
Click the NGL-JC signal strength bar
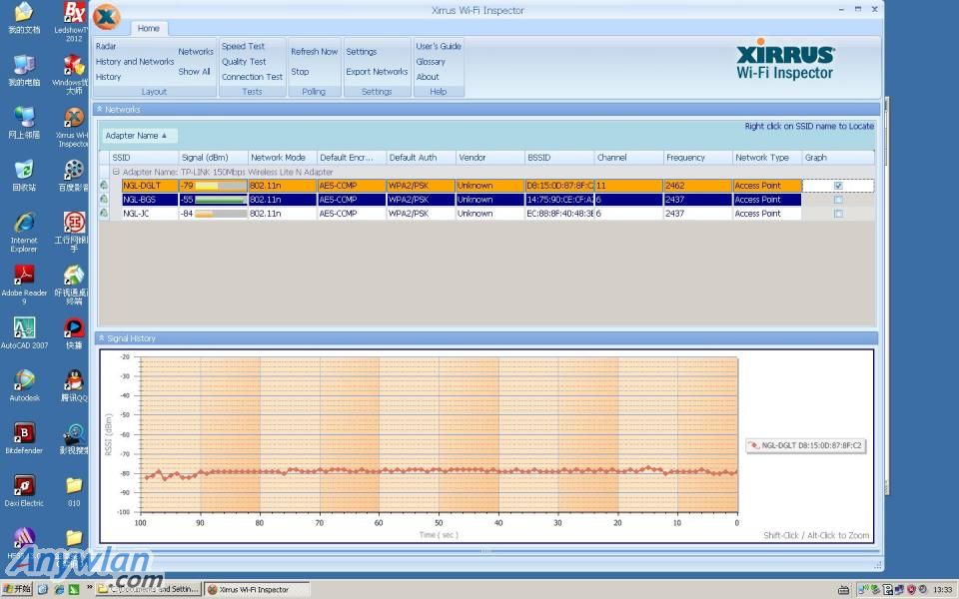[x=220, y=214]
